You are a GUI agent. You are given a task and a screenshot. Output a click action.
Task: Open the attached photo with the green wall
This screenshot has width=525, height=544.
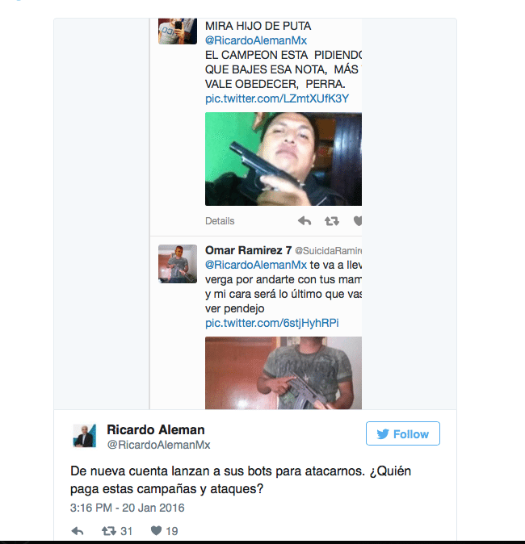[283, 159]
